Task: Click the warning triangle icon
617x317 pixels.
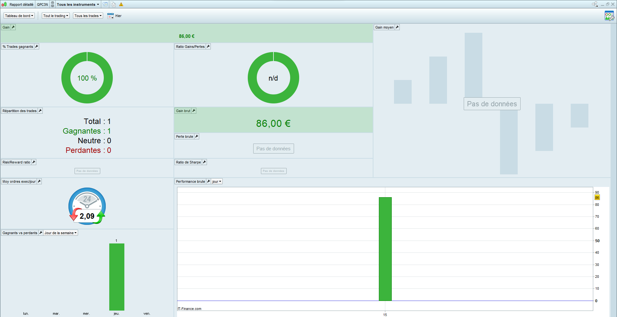Action: coord(121,4)
